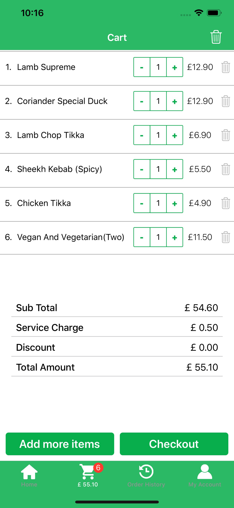Open the Home tab
This screenshot has height=508, width=234.
(x=29, y=475)
